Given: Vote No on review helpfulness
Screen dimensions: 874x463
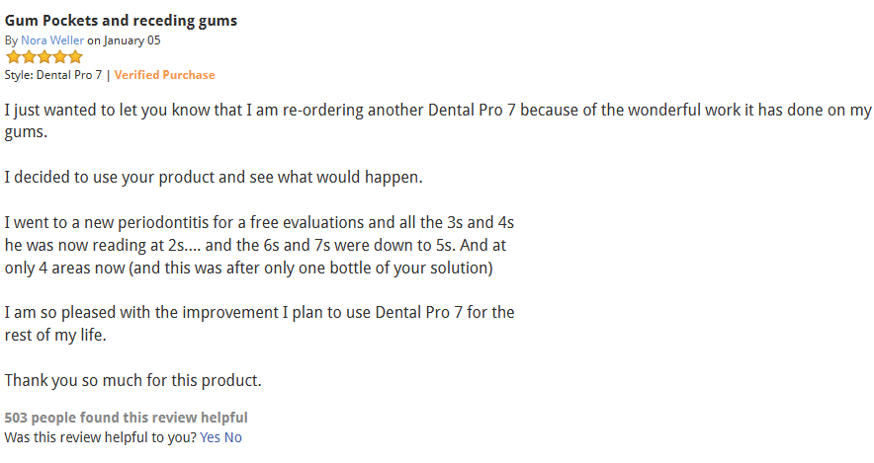Looking at the screenshot, I should click(x=232, y=437).
